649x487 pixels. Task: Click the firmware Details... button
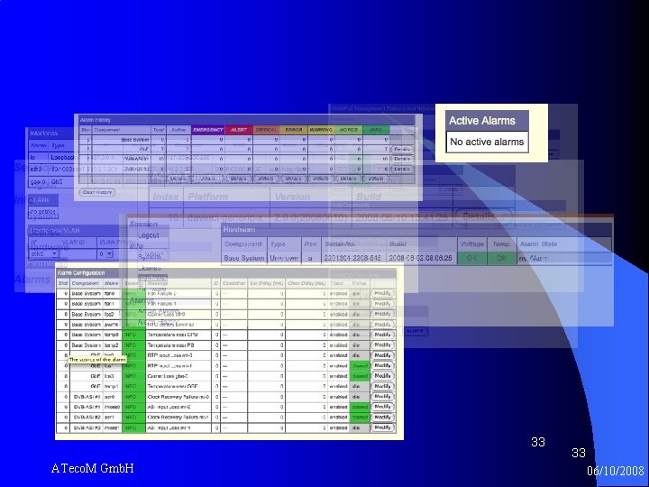pos(483,216)
